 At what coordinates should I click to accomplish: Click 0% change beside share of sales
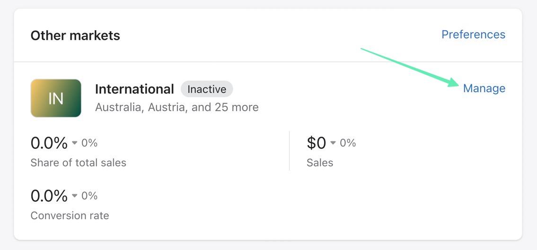point(89,143)
